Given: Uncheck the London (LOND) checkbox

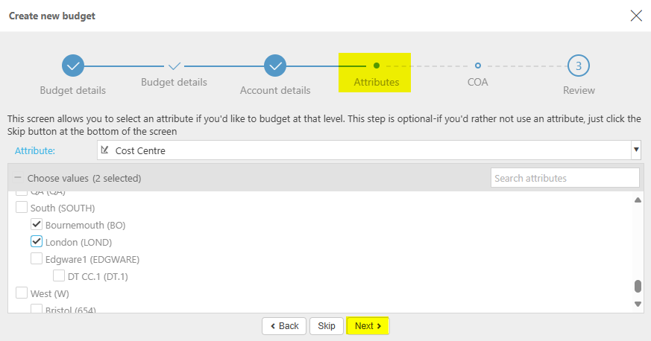Looking at the screenshot, I should point(37,242).
